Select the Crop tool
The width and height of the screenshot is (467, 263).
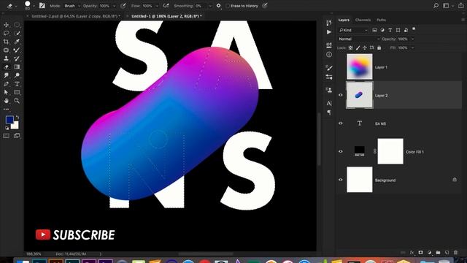6,42
